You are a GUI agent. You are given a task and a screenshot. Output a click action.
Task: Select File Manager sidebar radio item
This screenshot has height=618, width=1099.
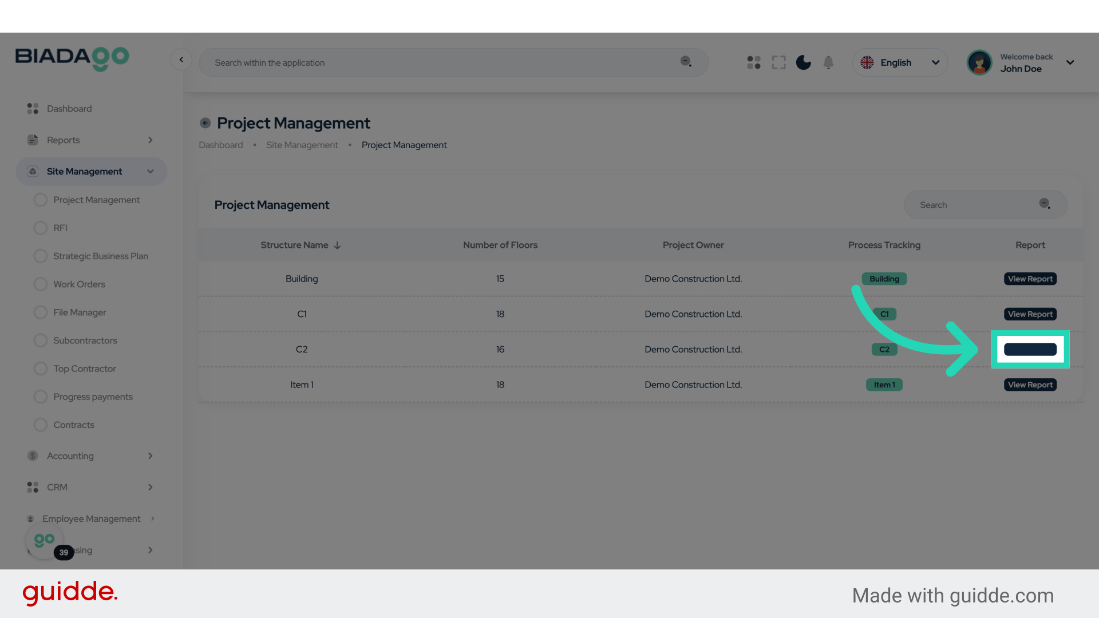41,312
